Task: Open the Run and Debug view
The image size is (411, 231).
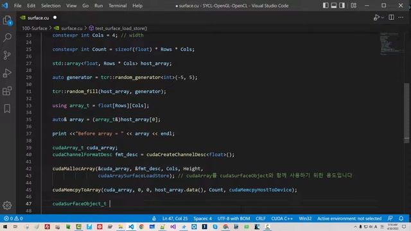Action: point(7,73)
